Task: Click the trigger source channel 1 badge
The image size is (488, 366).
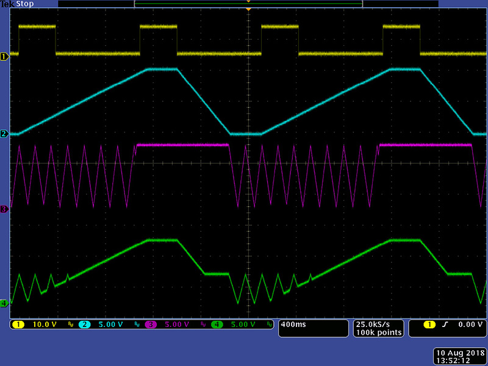Action: click(429, 325)
